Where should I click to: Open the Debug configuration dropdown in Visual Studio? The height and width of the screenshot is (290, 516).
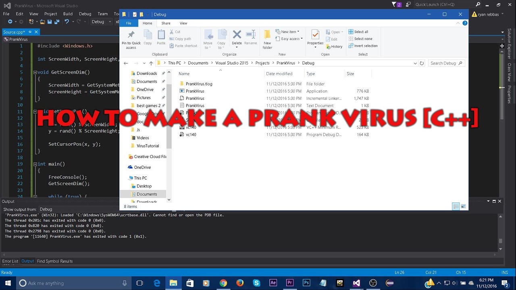101,22
